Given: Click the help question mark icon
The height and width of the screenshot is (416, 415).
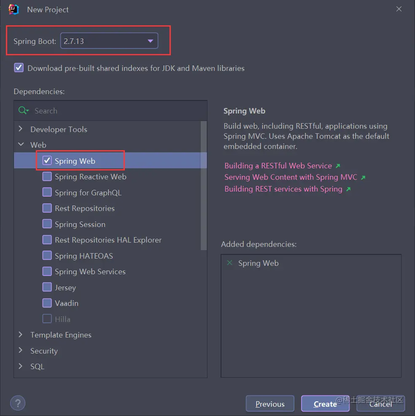Looking at the screenshot, I should point(18,403).
